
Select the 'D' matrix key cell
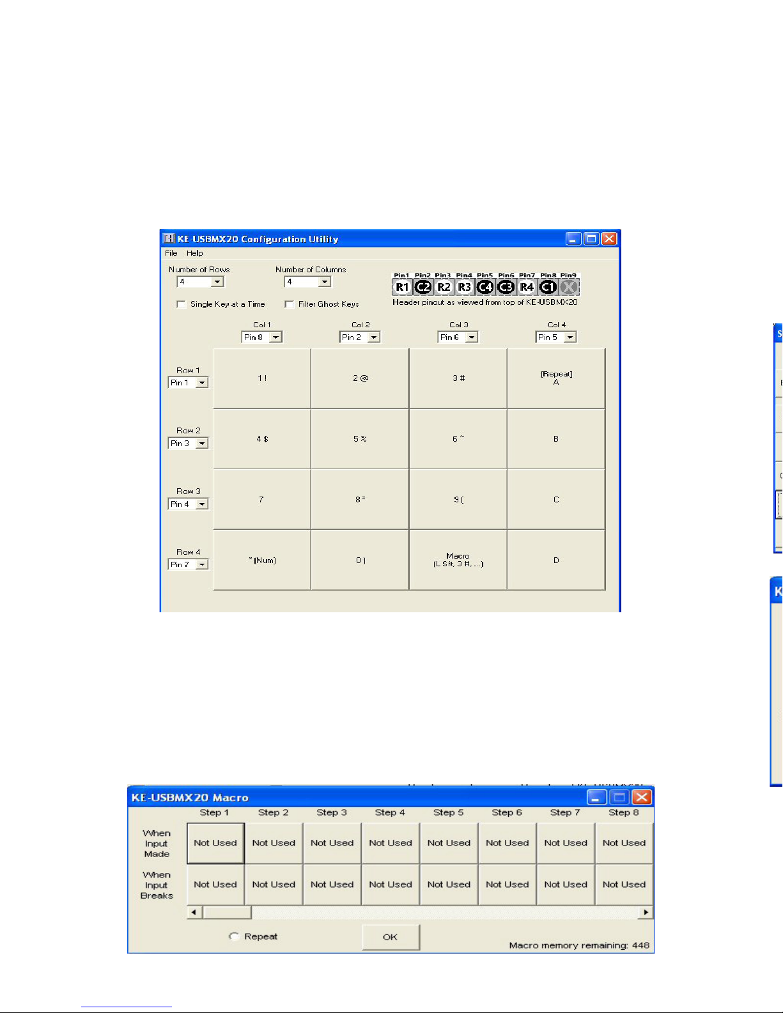coord(556,560)
